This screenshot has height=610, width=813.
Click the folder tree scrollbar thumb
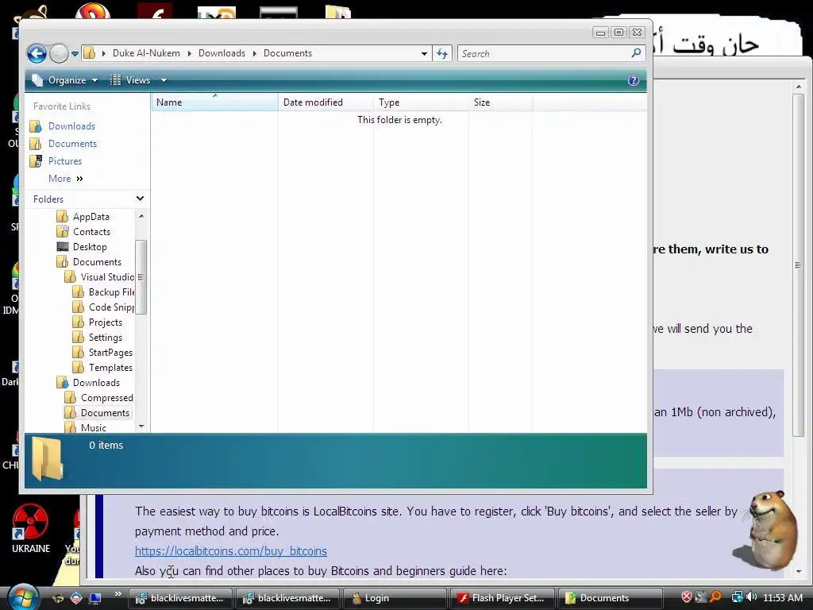click(x=141, y=277)
